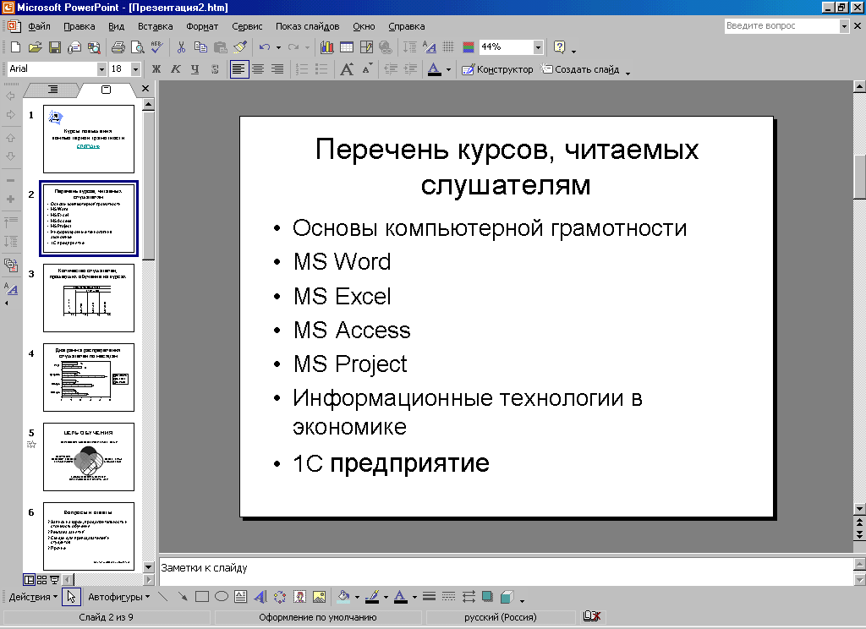
Task: Align text to the right
Action: 277,69
